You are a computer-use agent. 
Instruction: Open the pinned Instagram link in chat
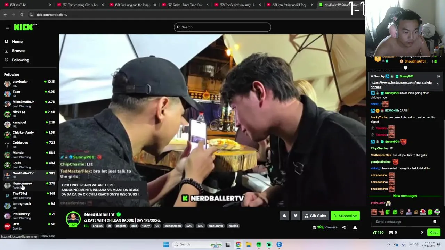click(x=401, y=85)
